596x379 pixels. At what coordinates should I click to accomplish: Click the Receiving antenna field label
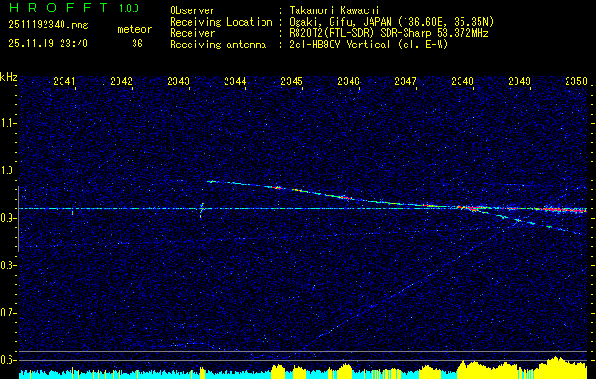pyautogui.click(x=218, y=45)
